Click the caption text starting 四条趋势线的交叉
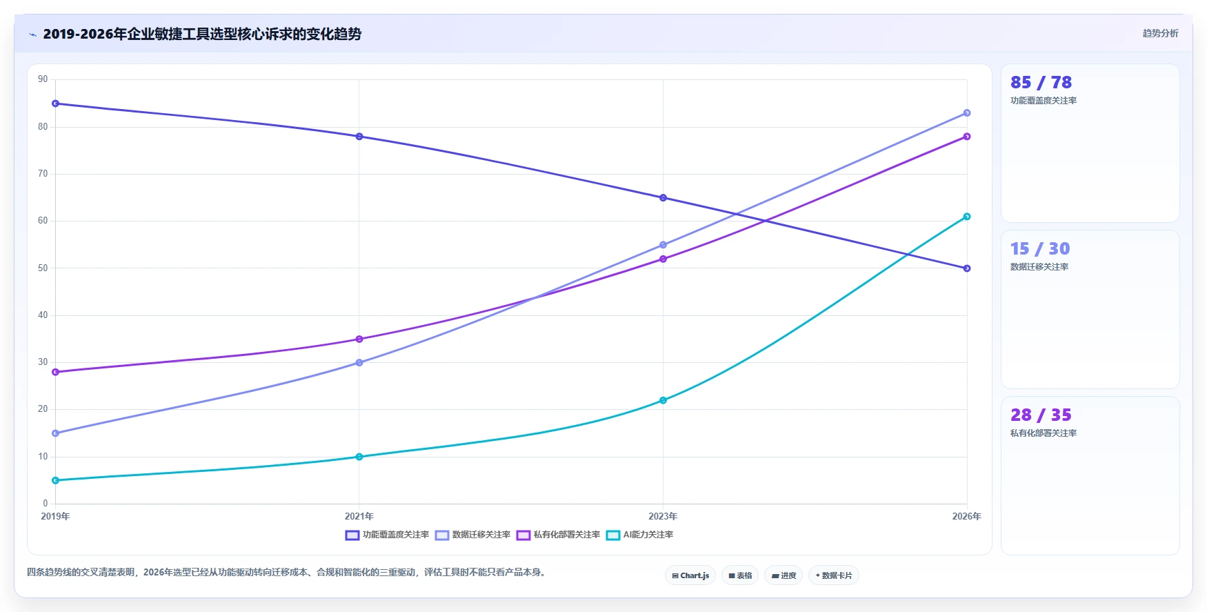The height and width of the screenshot is (612, 1207). click(288, 572)
